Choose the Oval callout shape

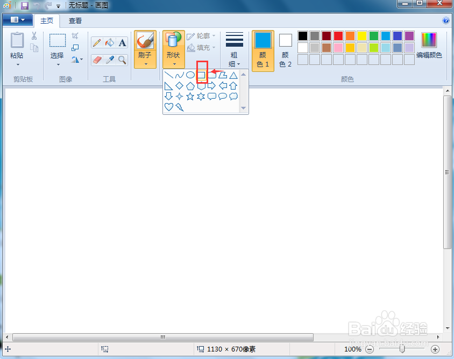tap(223, 96)
